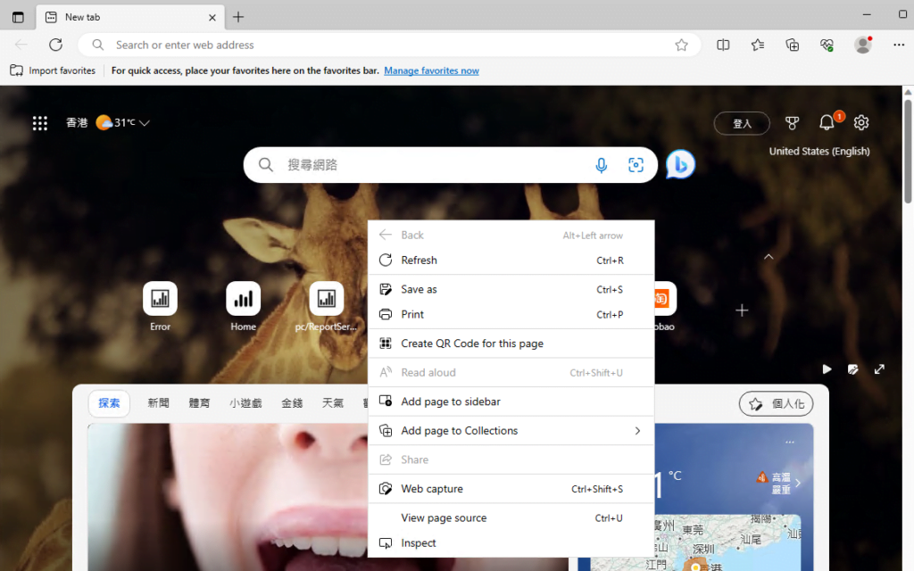Open the rewards trophy icon
The width and height of the screenshot is (914, 571).
[792, 123]
